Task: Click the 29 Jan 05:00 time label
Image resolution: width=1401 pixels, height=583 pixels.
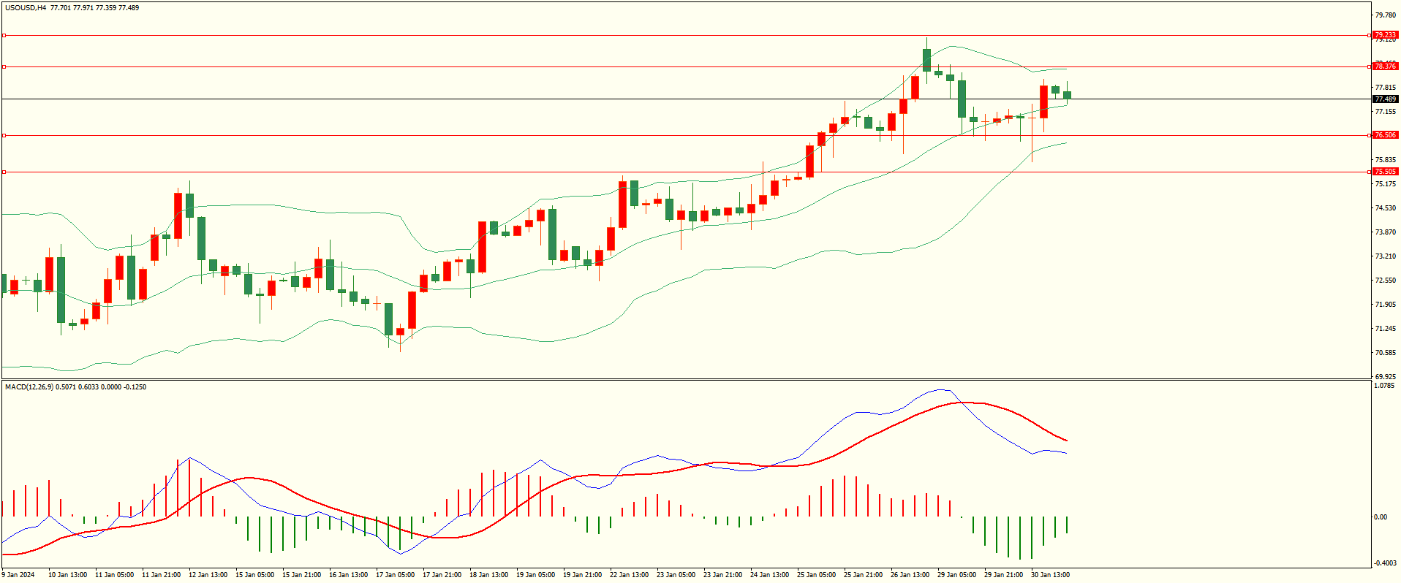Action: click(956, 575)
